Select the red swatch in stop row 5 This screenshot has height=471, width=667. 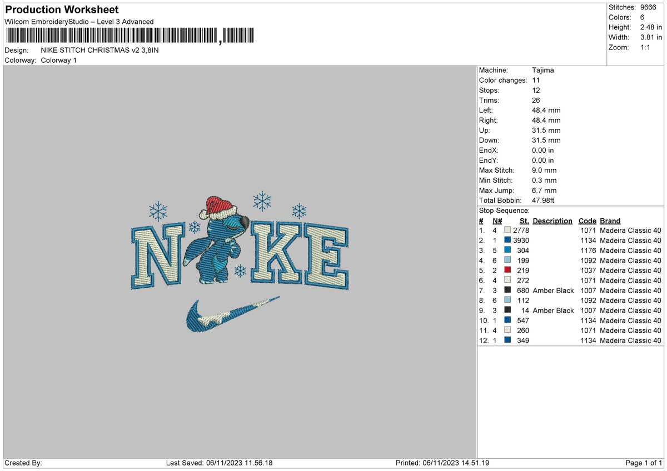(507, 270)
